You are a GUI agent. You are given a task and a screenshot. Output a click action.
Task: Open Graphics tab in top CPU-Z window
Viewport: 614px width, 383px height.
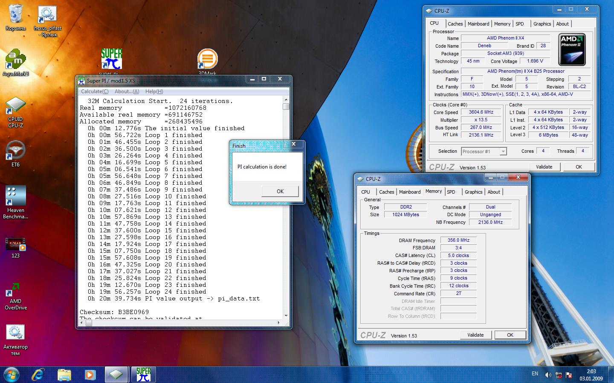click(x=542, y=24)
